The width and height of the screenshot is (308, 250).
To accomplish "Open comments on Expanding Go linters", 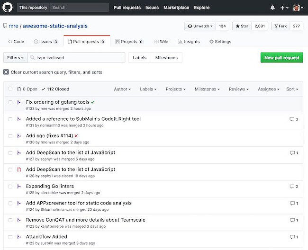I will 294,187.
